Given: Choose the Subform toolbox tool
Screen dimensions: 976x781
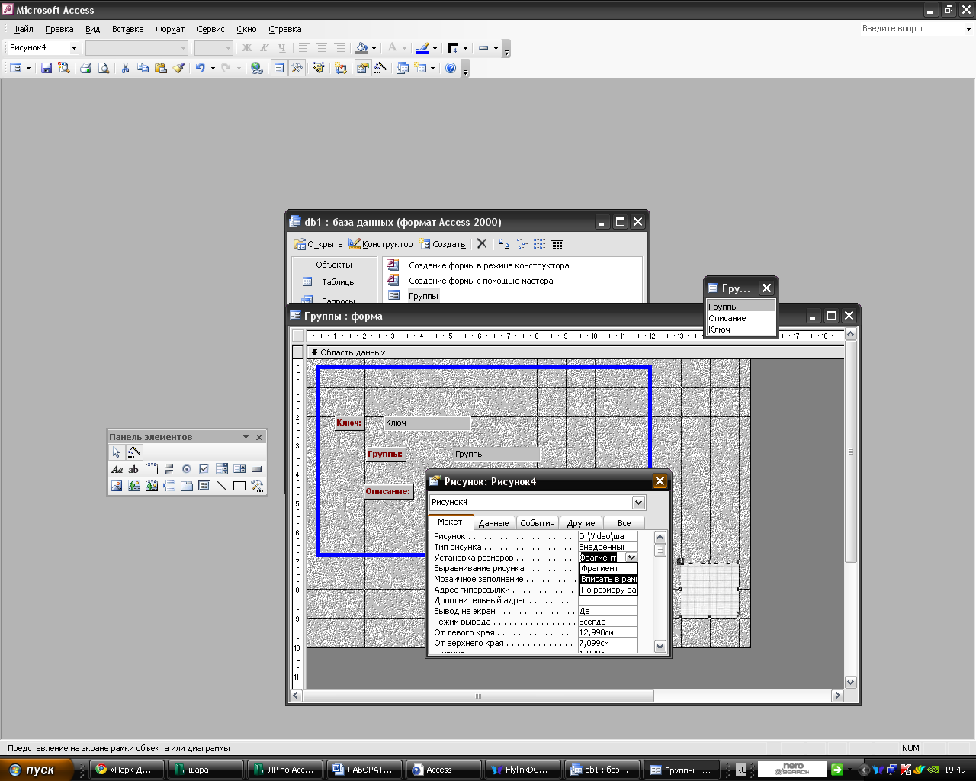Looking at the screenshot, I should [204, 486].
